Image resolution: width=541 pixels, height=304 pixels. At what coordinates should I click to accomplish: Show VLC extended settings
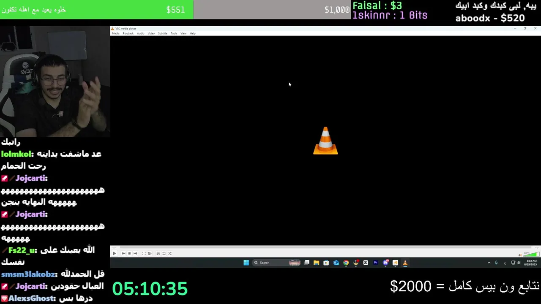coord(150,253)
